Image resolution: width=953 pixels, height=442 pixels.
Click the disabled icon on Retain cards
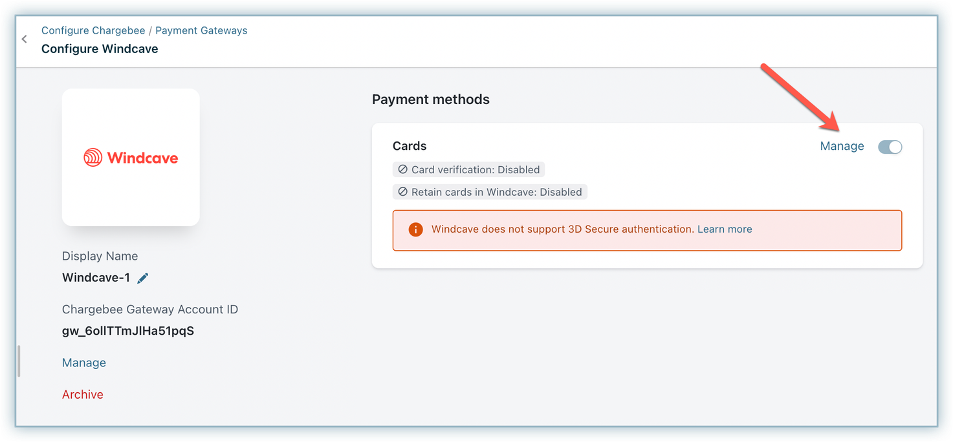(x=403, y=192)
